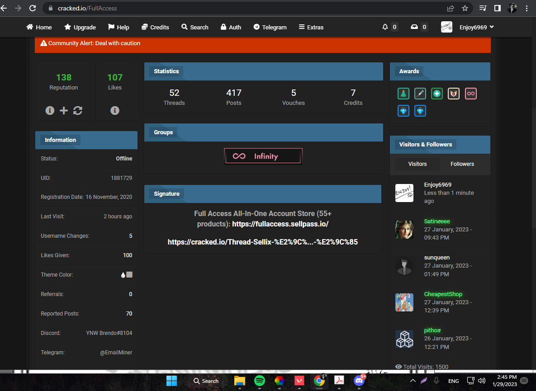This screenshot has width=536, height=391.
Task: Open visitor pithos's profile
Action: [x=432, y=330]
